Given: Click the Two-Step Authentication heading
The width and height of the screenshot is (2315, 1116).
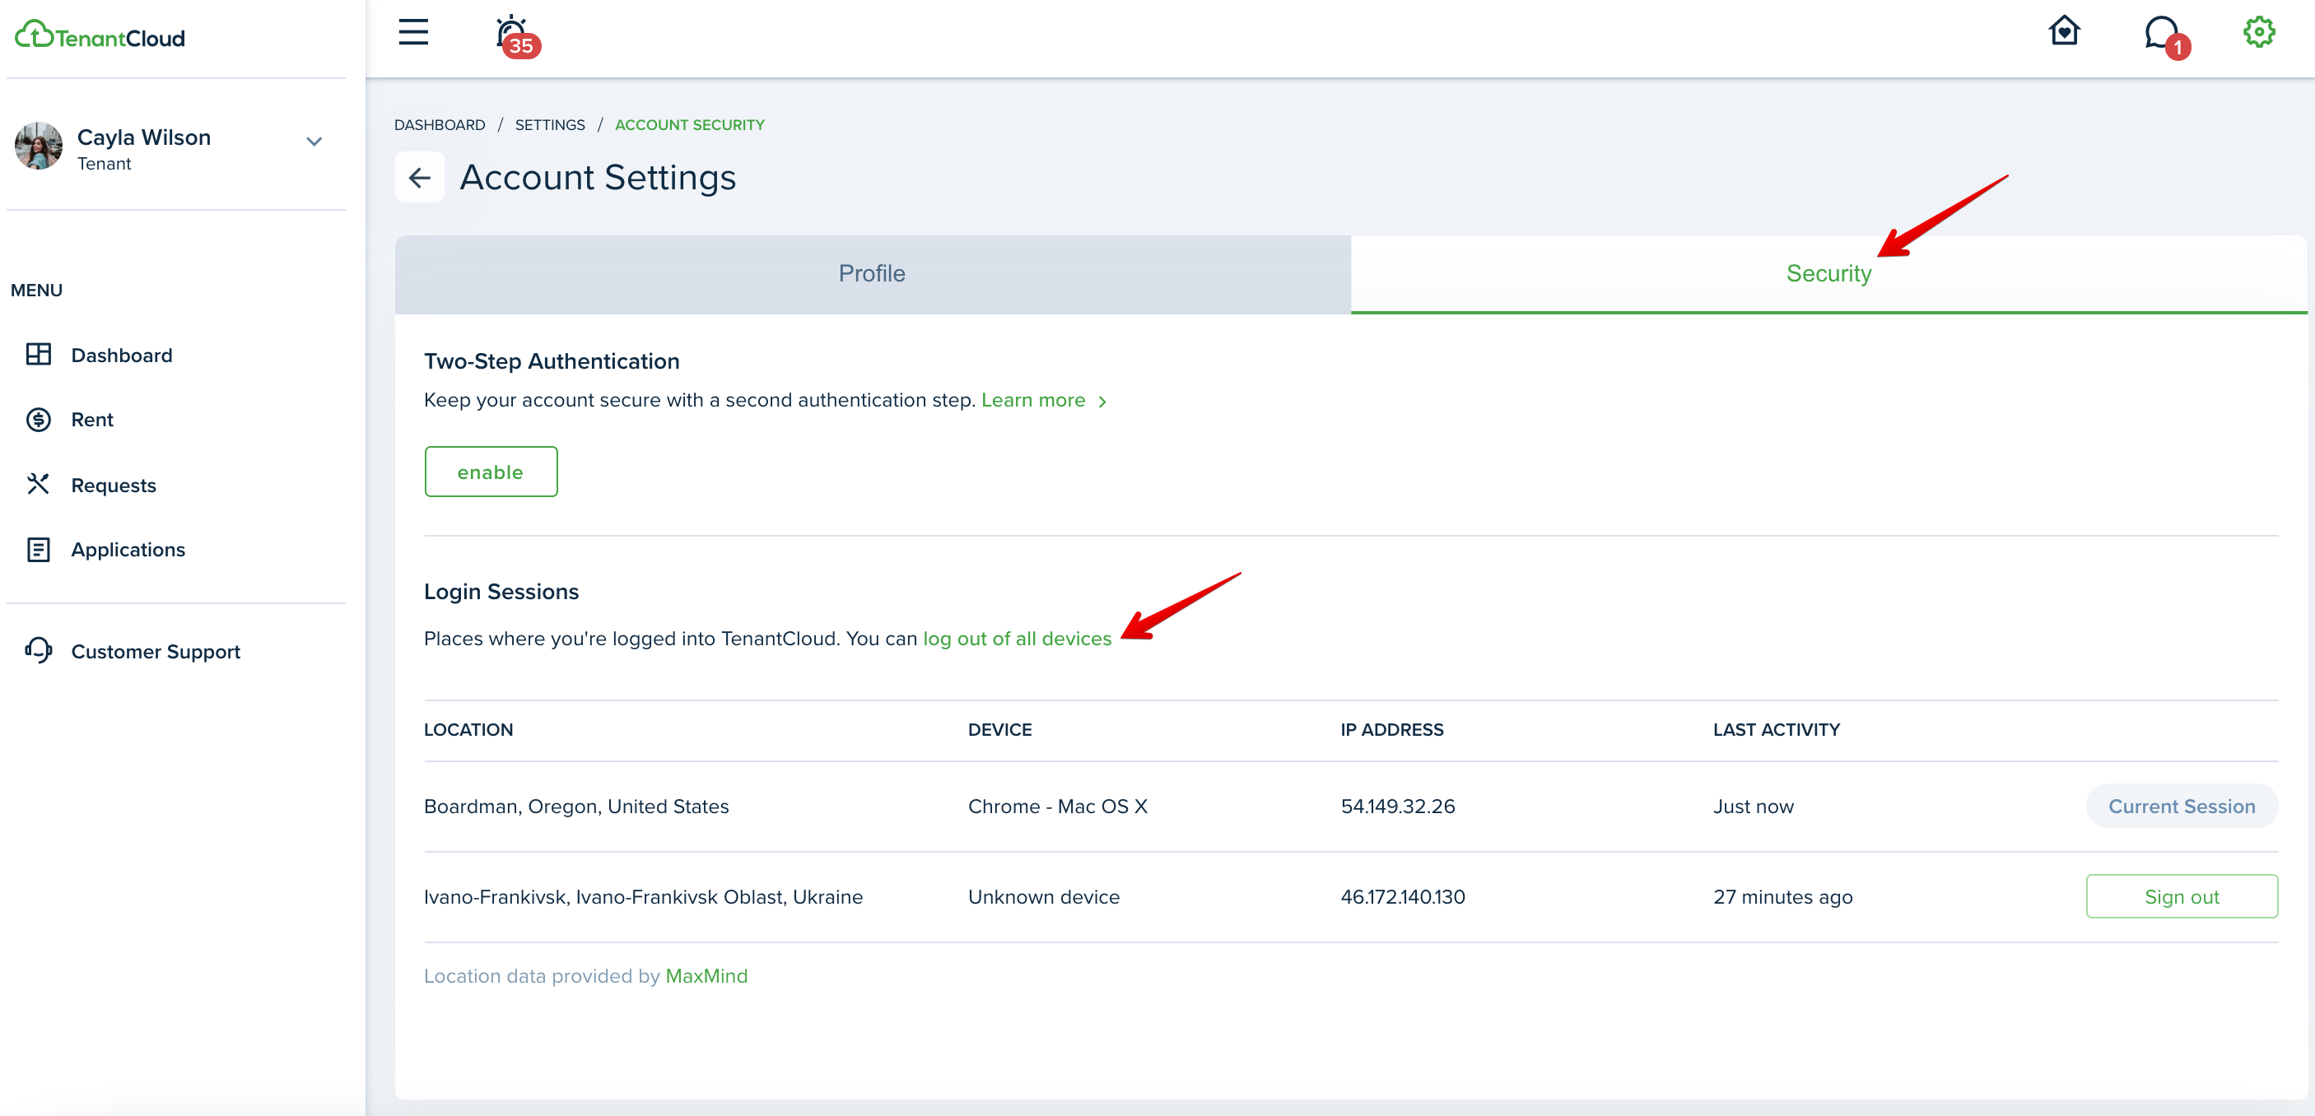Looking at the screenshot, I should pyautogui.click(x=552, y=361).
